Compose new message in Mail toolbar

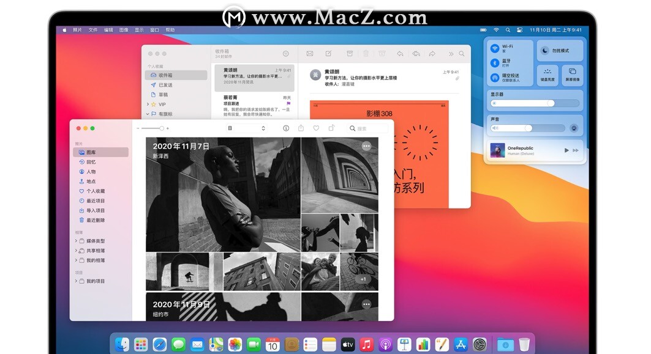coord(328,53)
